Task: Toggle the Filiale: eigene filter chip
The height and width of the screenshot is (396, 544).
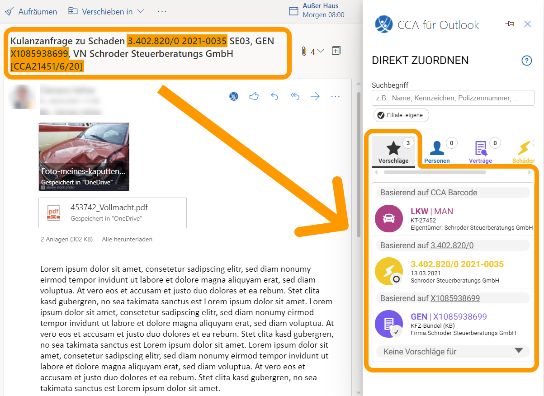Action: click(x=401, y=115)
